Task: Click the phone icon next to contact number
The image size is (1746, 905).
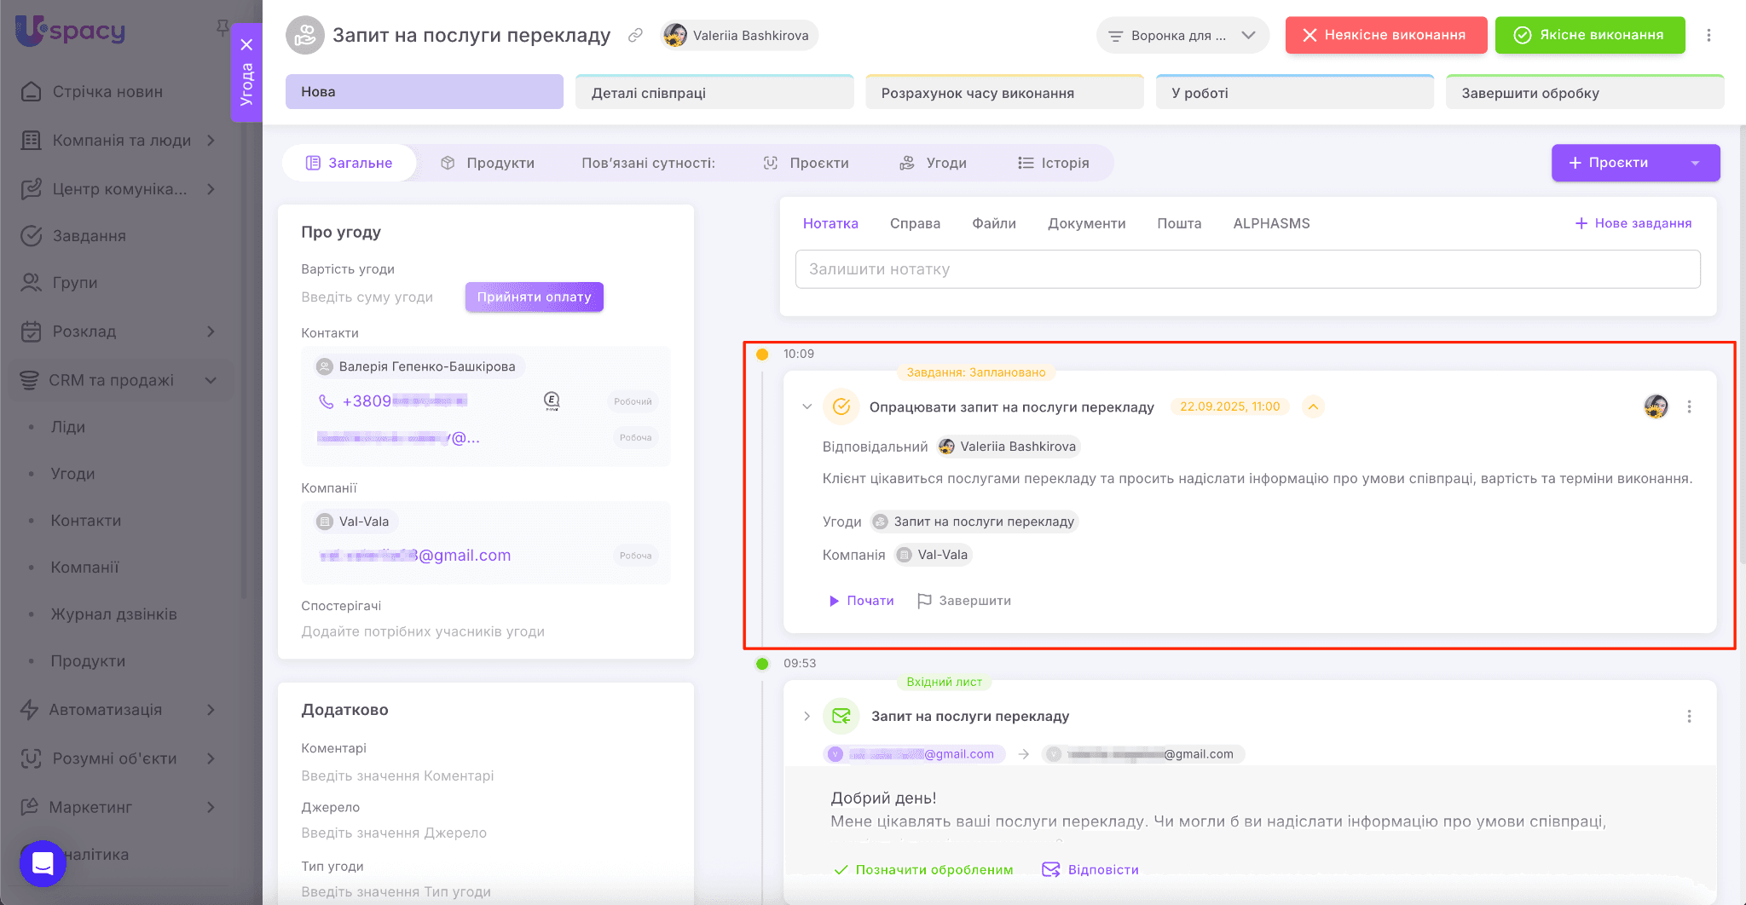Action: (x=326, y=401)
